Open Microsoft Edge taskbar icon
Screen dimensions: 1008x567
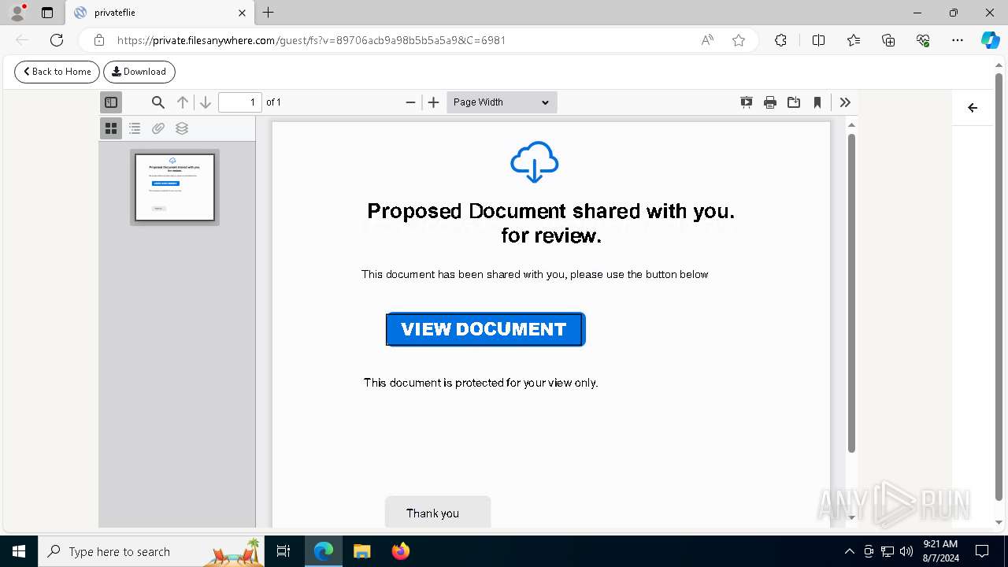(324, 551)
